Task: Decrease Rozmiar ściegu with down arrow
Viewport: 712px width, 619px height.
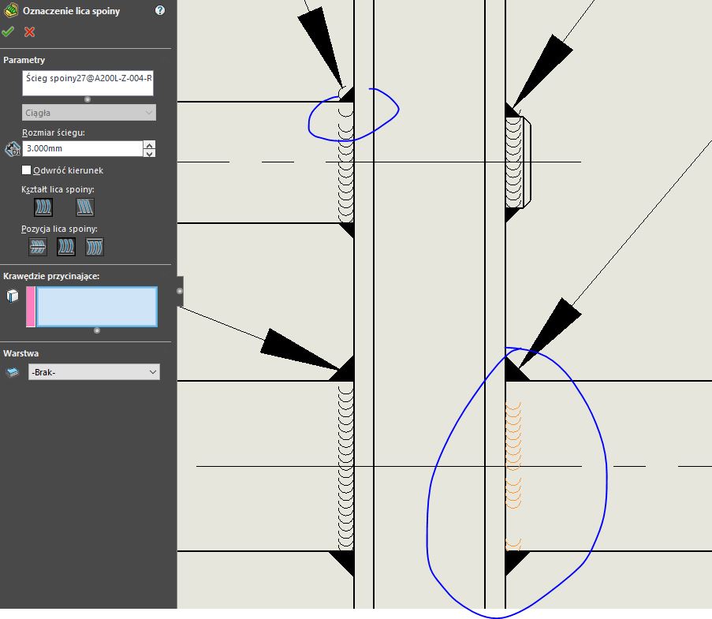Action: [149, 153]
